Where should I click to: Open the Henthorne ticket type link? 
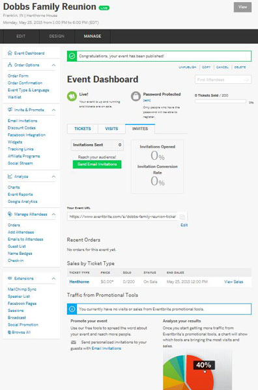79,282
